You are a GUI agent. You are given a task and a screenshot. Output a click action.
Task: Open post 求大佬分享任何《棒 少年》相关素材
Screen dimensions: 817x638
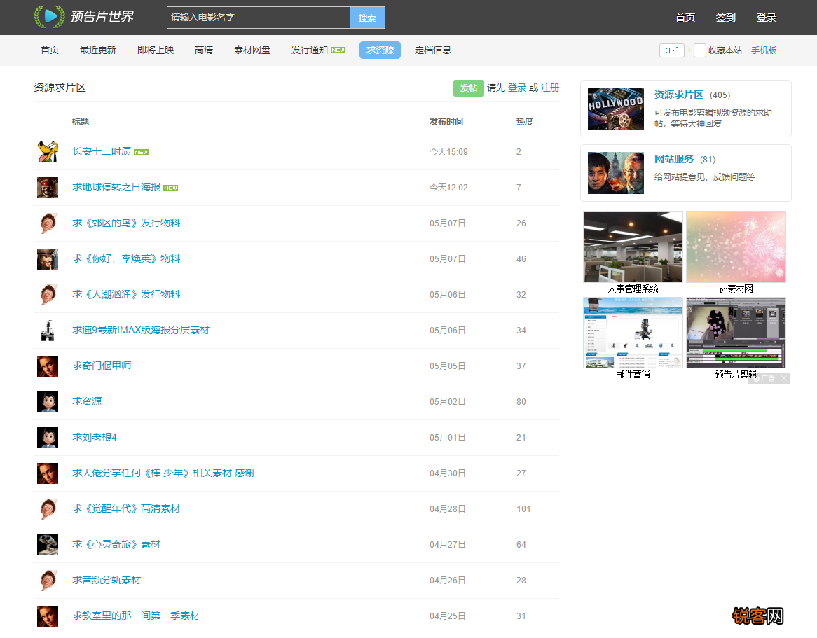pos(163,473)
